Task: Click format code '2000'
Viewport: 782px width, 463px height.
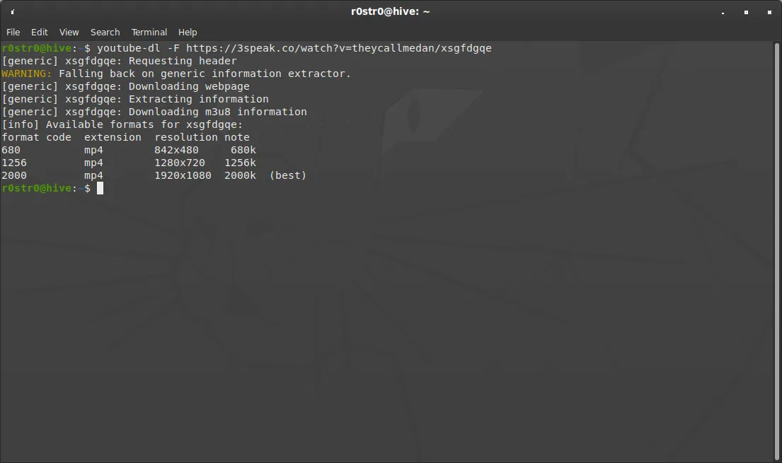Action: point(14,175)
